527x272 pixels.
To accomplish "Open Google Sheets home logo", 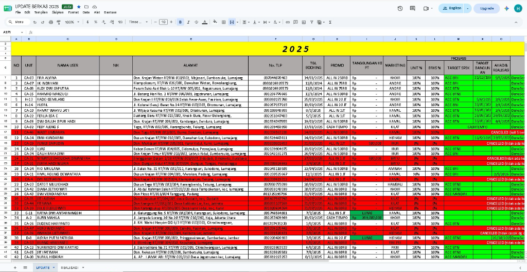I will pyautogui.click(x=7, y=8).
